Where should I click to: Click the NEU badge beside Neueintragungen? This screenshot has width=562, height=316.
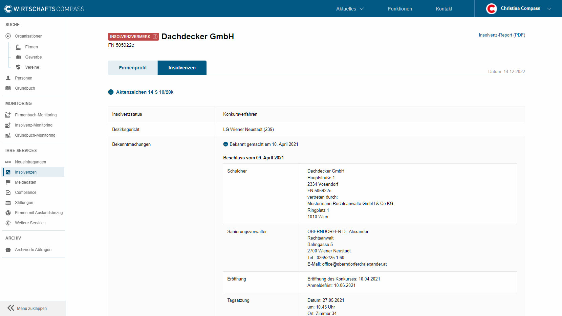pyautogui.click(x=8, y=162)
